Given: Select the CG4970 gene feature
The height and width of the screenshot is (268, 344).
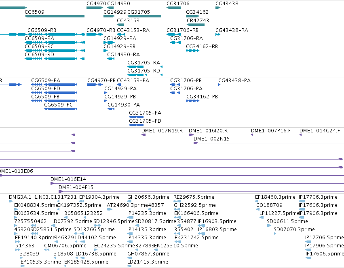Looking at the screenshot, I should (95, 8).
